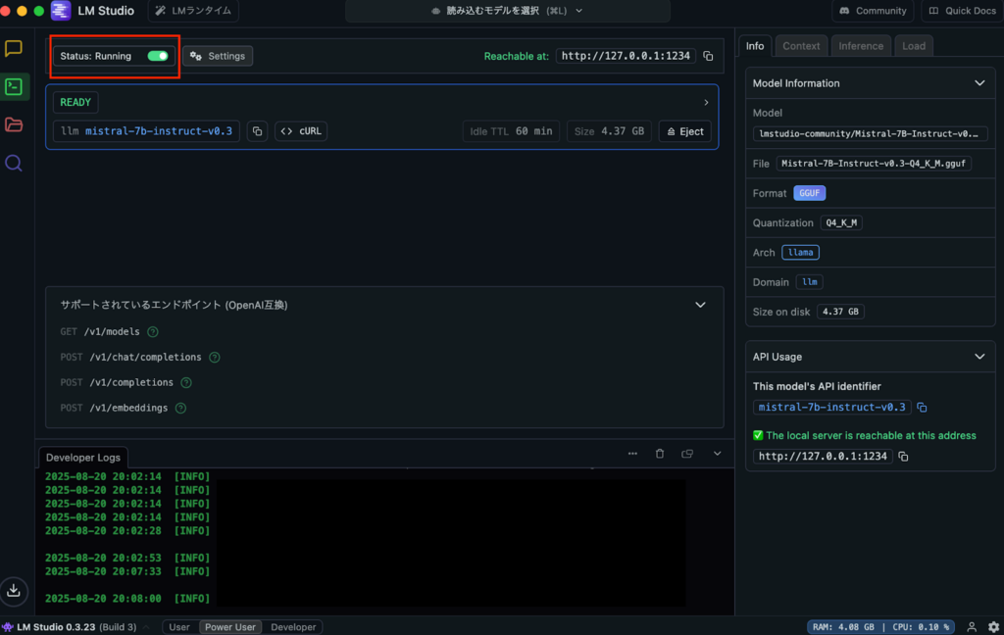
Task: Copy the mistral-7b-instruct-v0.3 model name
Action: (x=257, y=131)
